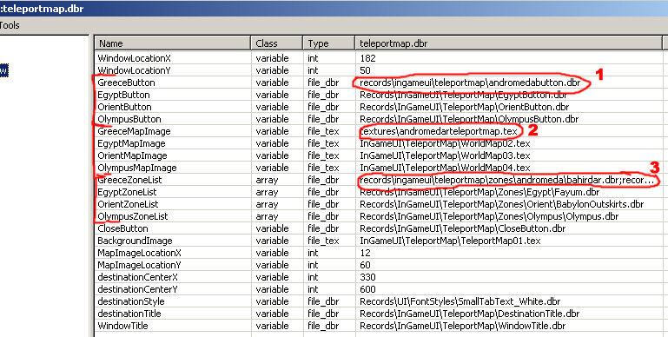Edit the WindowLocationY value 50
This screenshot has height=337, width=668.
(x=365, y=70)
